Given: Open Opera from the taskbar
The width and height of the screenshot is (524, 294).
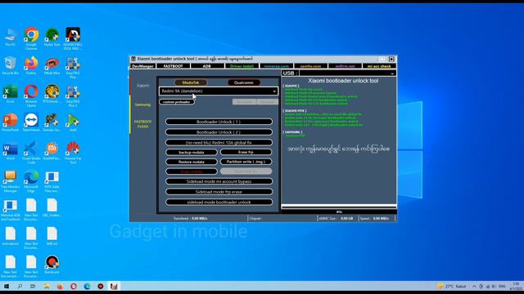Looking at the screenshot, I should click(74, 287).
